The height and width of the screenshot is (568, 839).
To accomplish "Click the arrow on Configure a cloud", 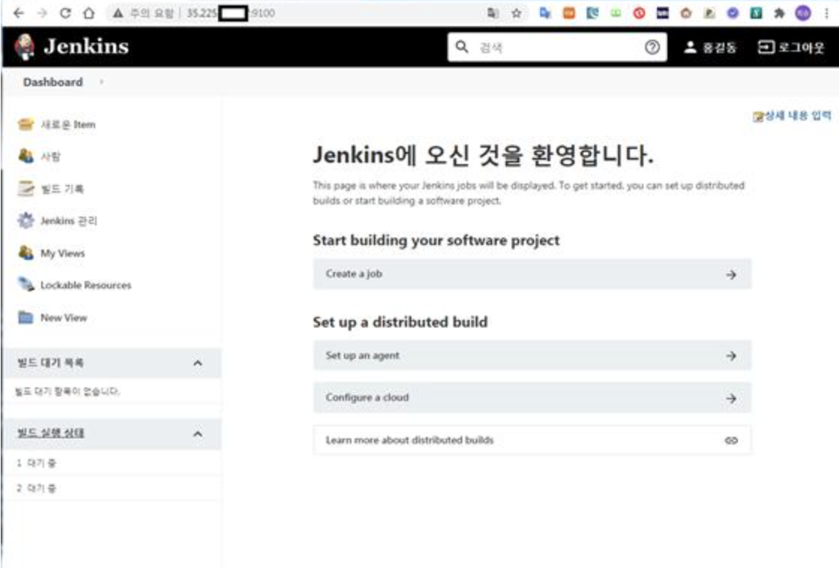I will pos(731,399).
